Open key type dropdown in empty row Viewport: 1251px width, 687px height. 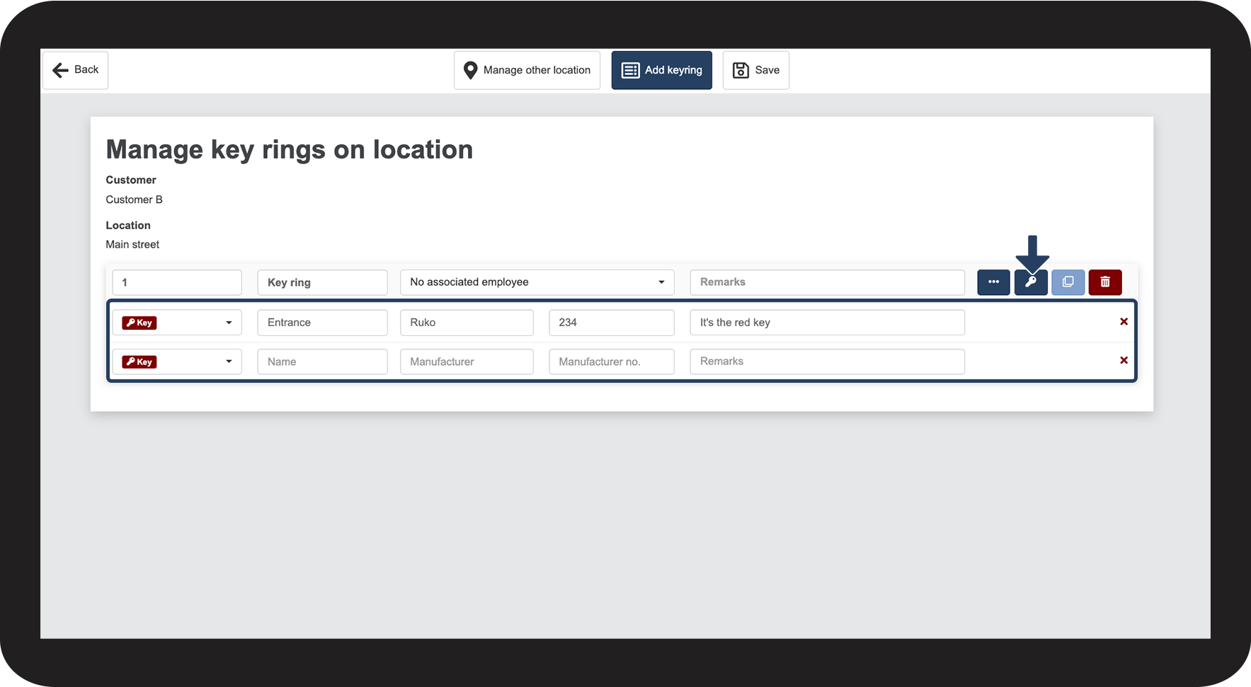[x=177, y=362]
